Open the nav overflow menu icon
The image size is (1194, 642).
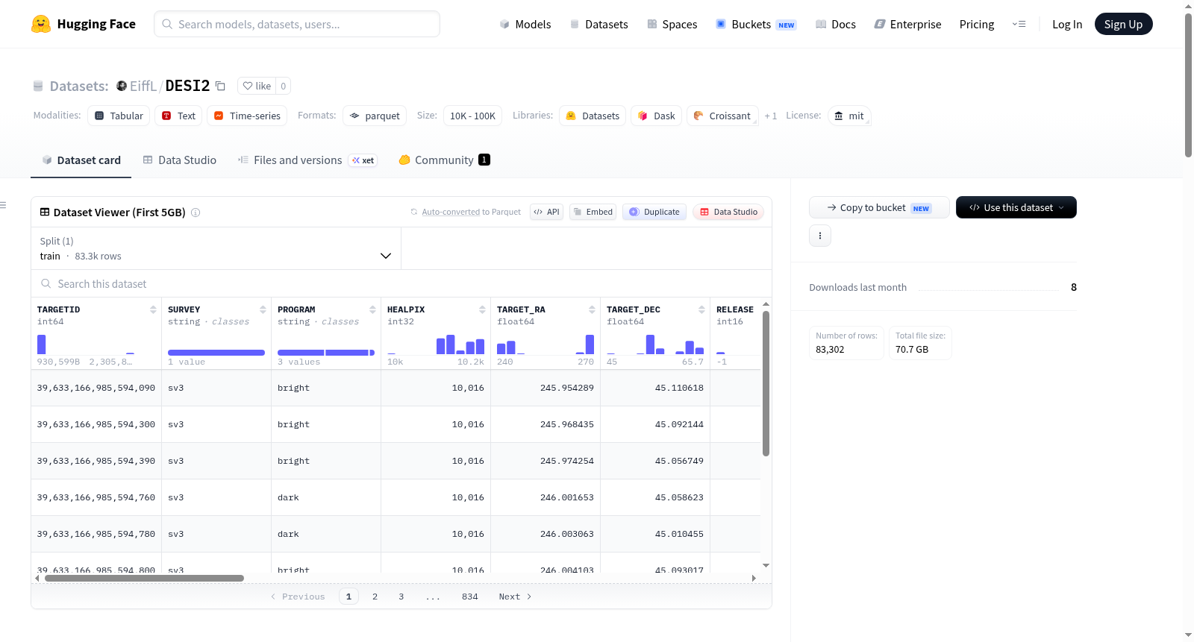(1019, 24)
